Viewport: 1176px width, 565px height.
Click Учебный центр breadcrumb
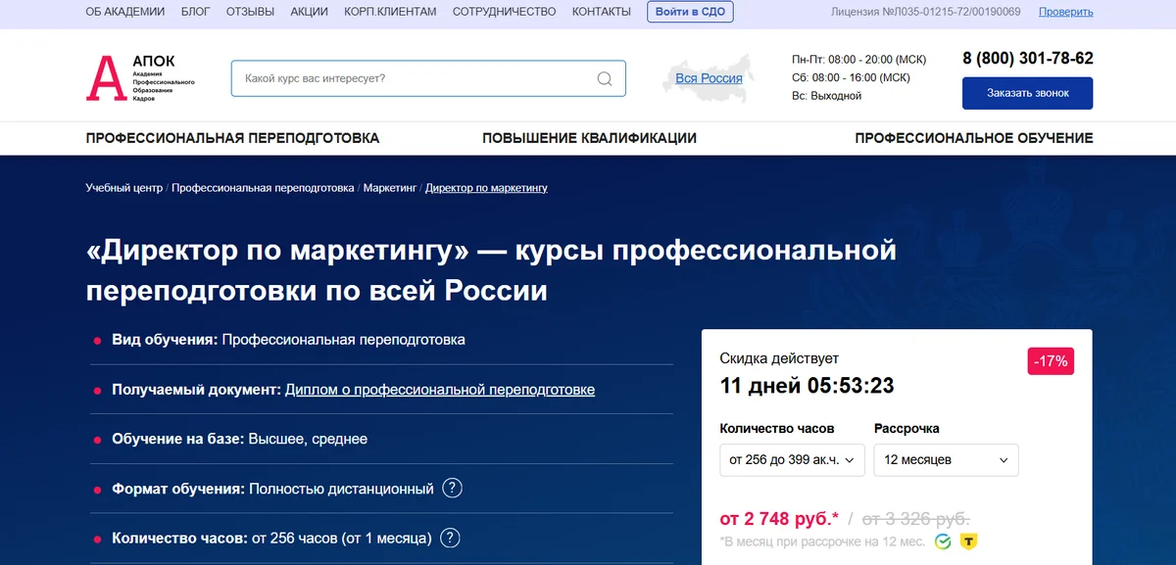124,187
